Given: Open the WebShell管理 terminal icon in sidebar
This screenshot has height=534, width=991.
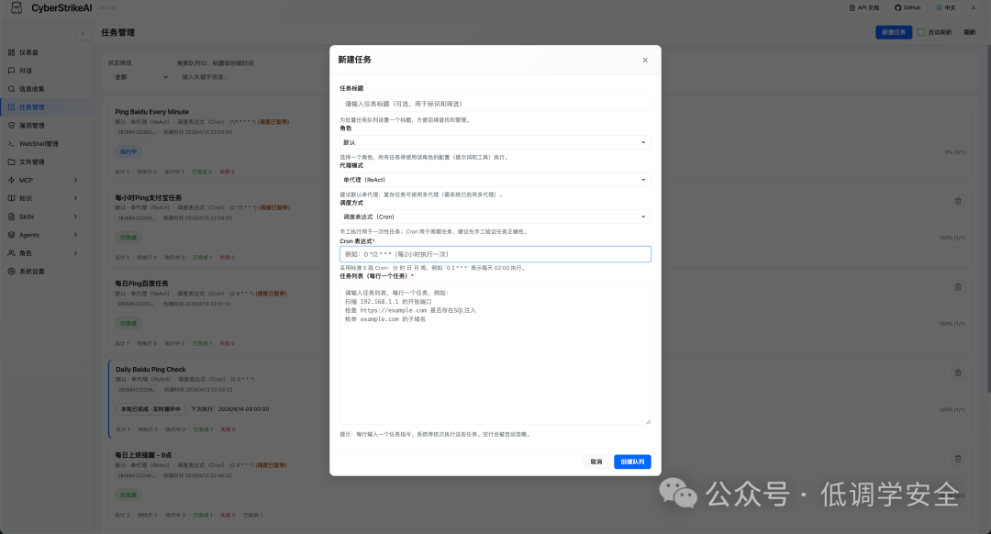Looking at the screenshot, I should [11, 144].
